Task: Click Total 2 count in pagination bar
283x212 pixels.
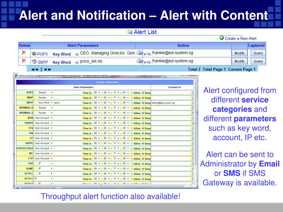Action: 194,69
